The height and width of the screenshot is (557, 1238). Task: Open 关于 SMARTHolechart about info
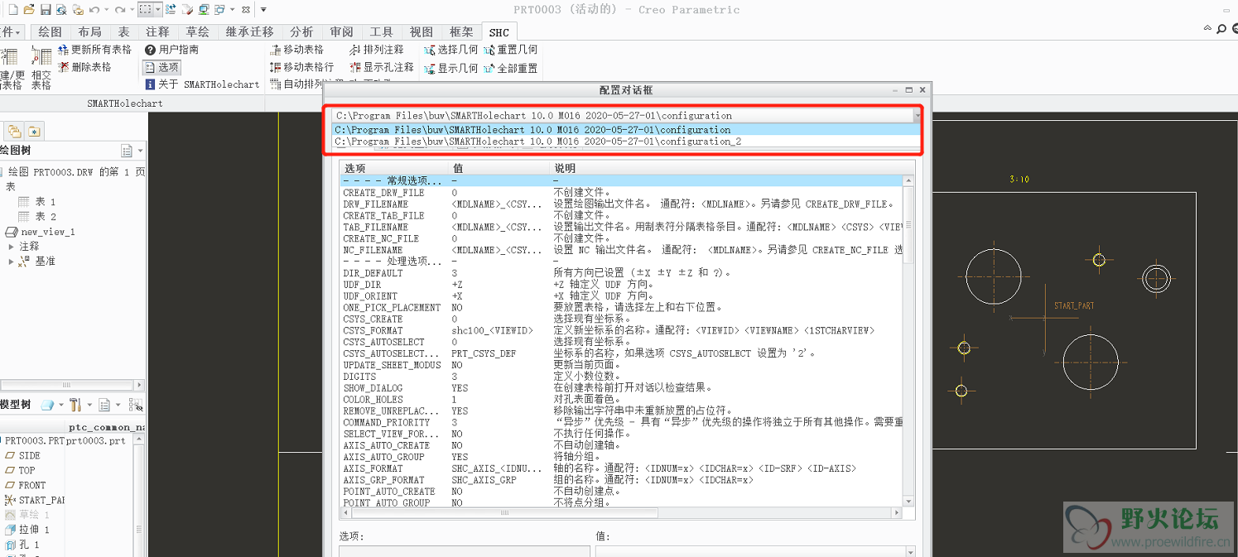202,84
